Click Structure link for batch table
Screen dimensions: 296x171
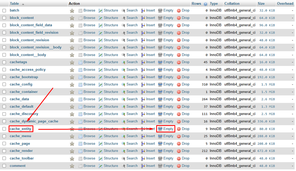(111, 10)
